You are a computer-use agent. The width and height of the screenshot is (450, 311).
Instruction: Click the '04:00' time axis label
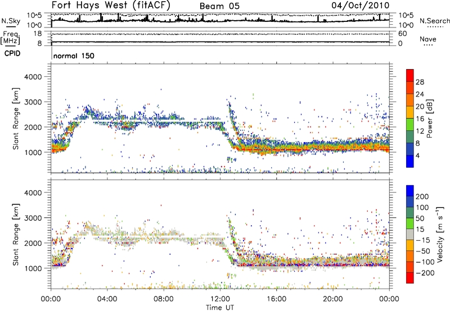107,299
